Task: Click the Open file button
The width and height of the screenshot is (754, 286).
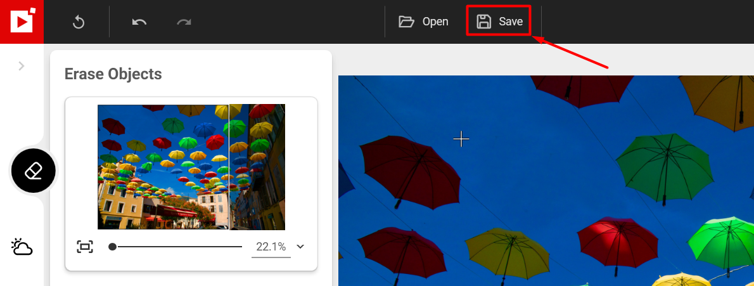Action: click(423, 22)
